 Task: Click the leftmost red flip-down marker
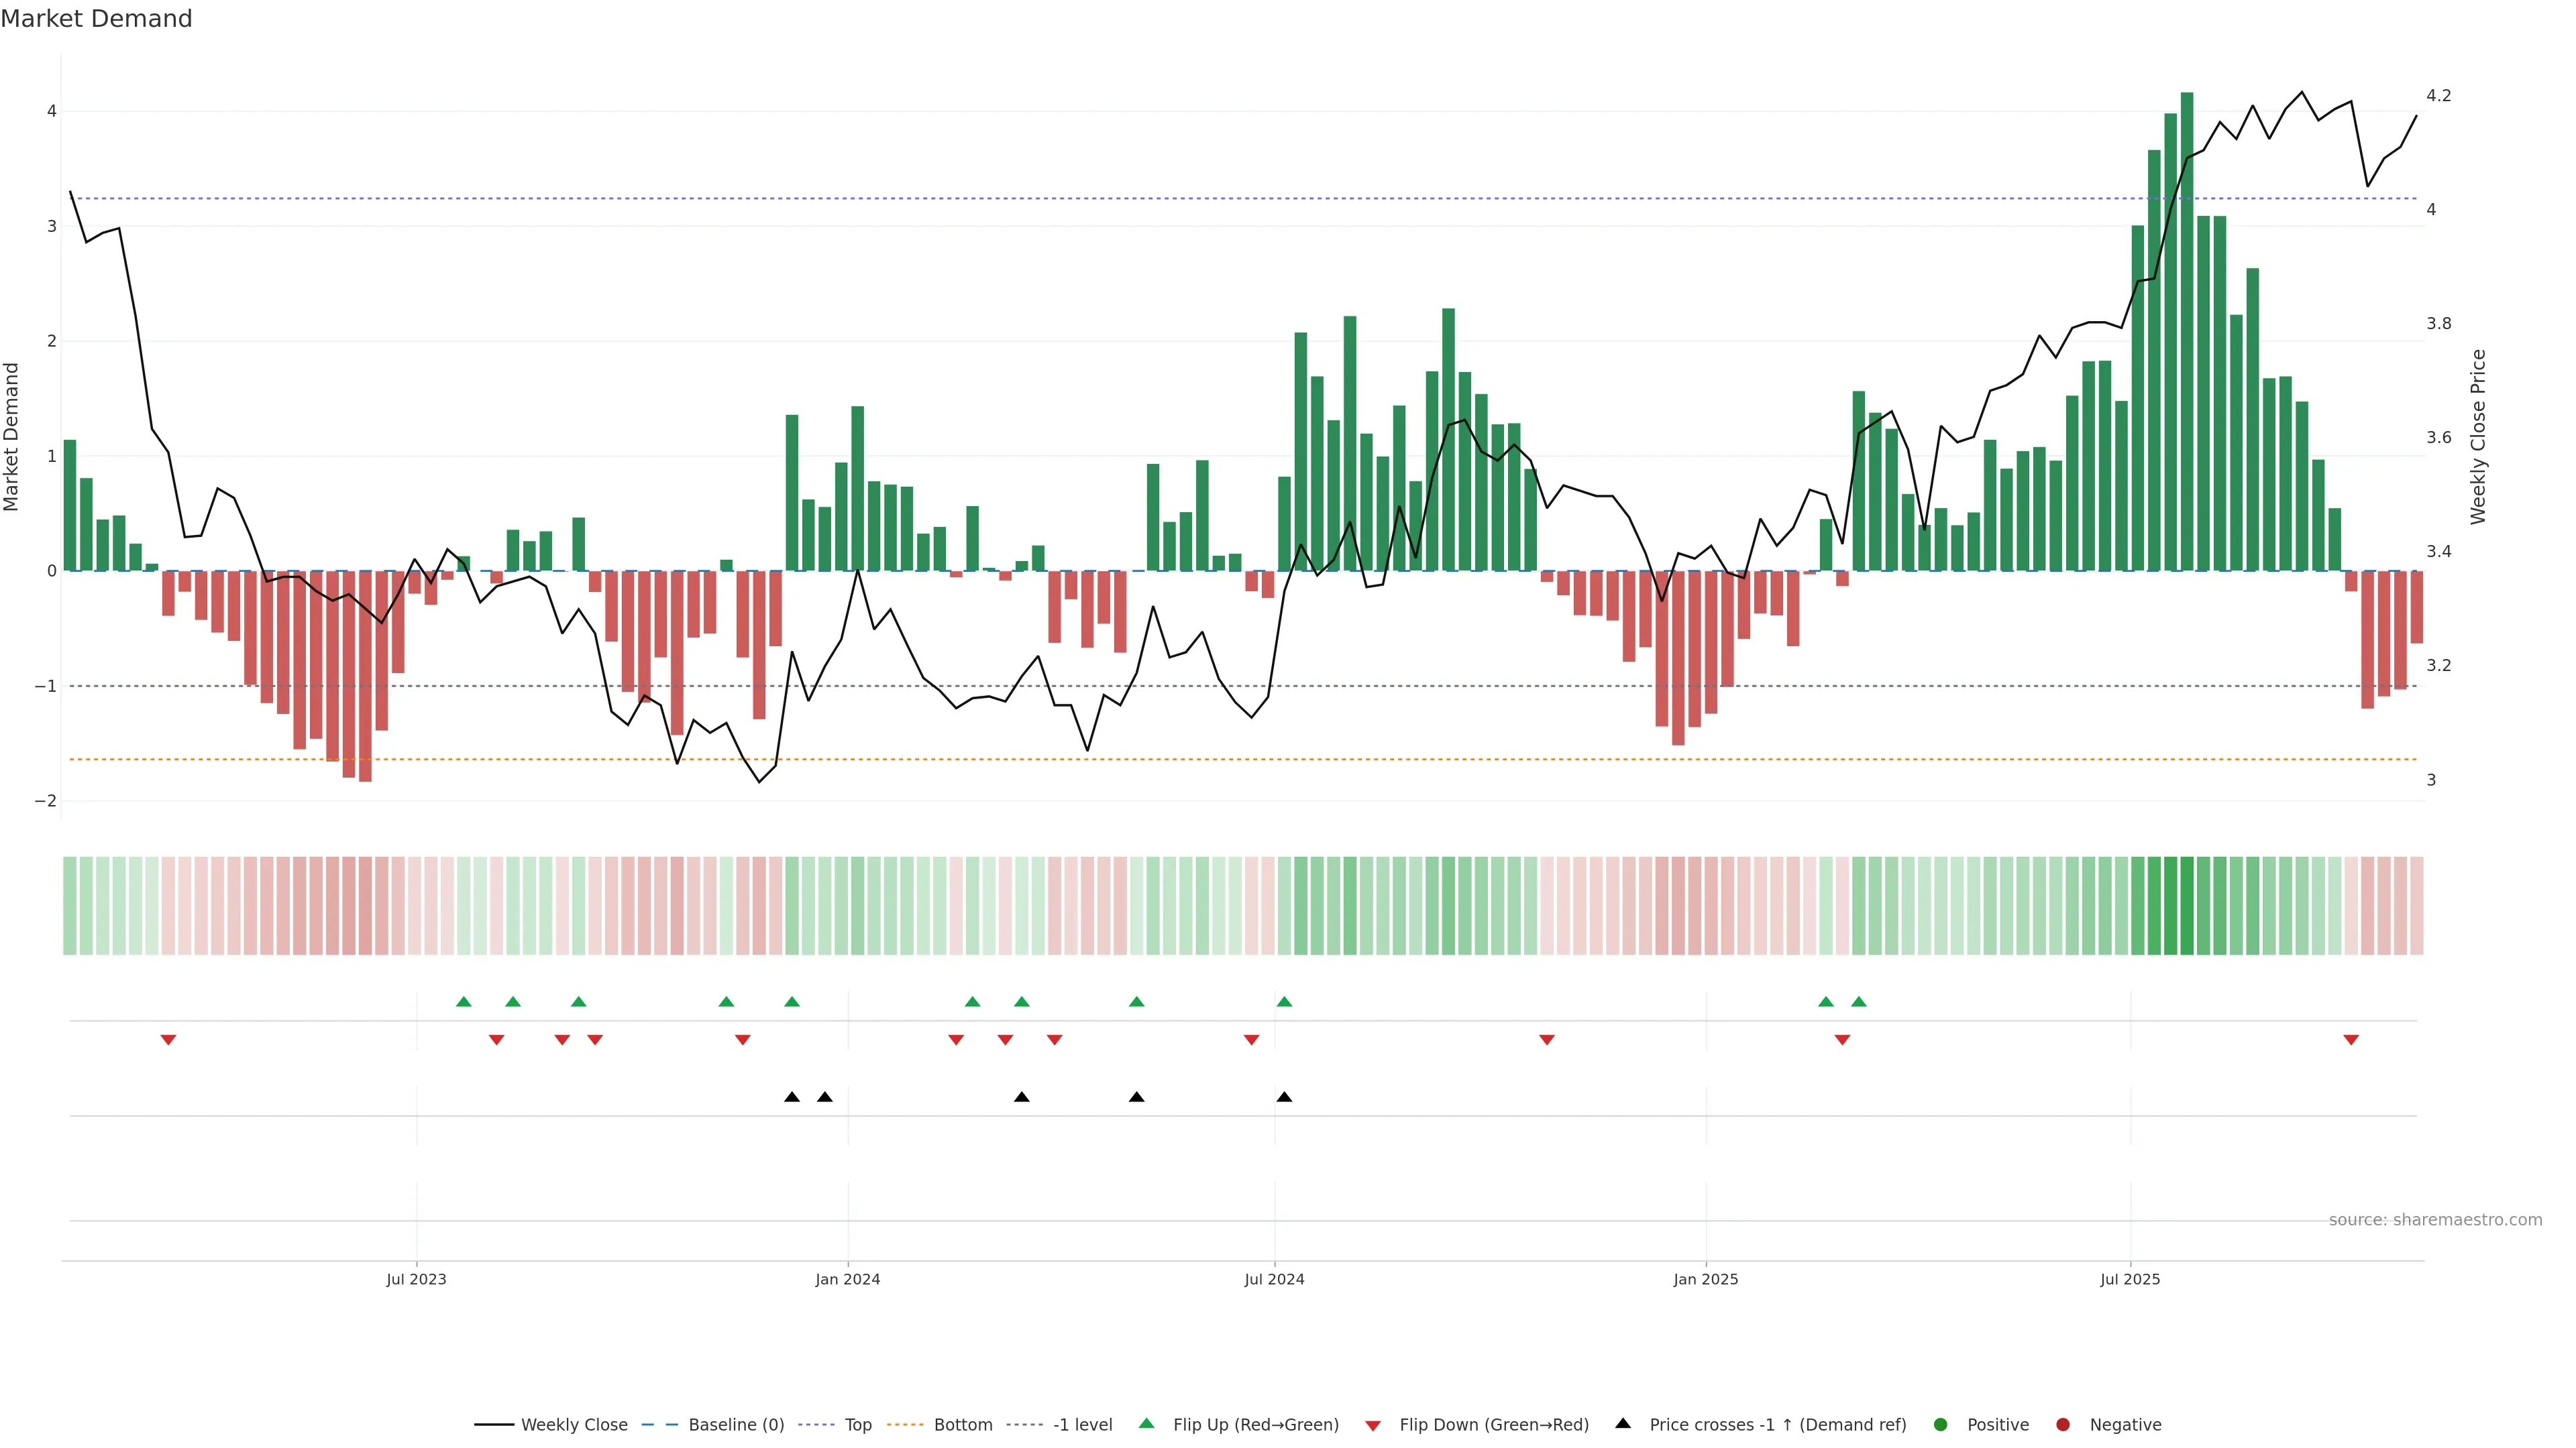[168, 1040]
